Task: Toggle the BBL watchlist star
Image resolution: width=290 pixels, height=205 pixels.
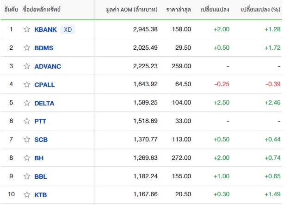Action: click(x=27, y=176)
